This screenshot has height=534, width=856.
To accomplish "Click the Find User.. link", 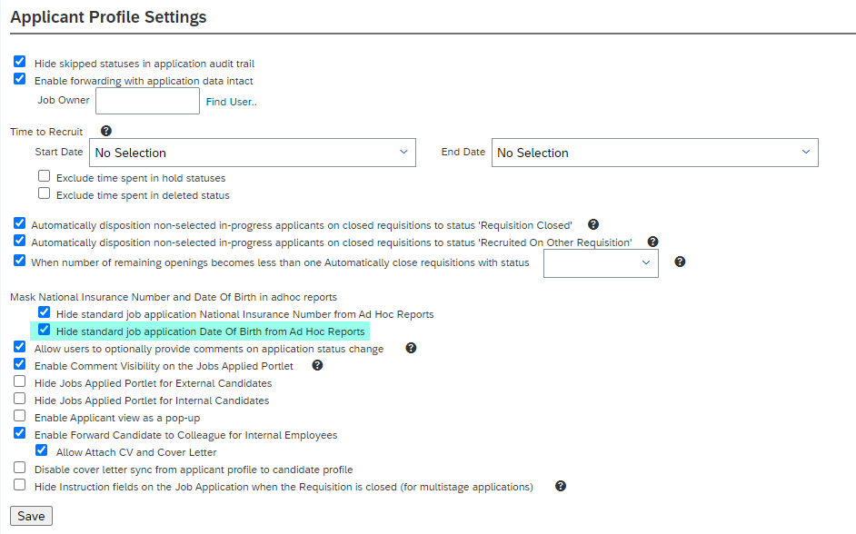I will coord(232,102).
